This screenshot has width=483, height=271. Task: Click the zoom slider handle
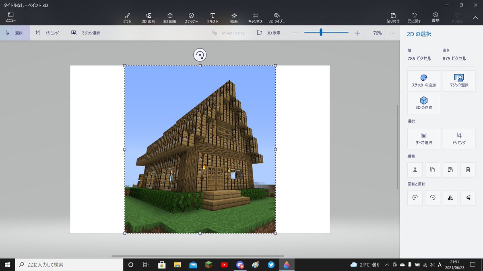coord(321,33)
